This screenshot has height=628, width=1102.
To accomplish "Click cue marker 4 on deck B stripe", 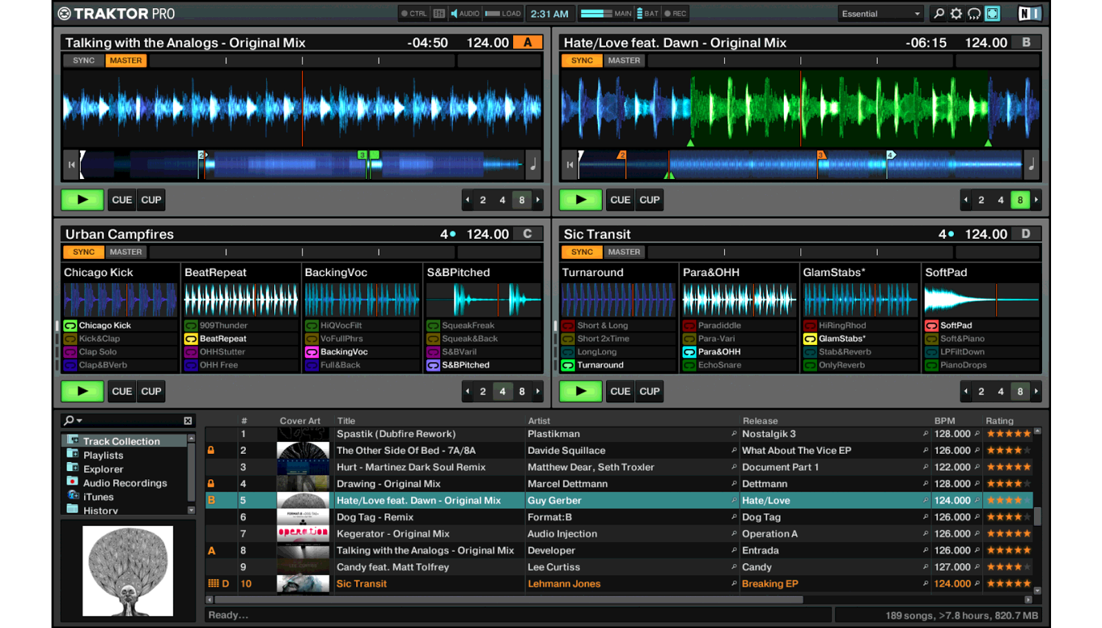I will pos(890,155).
